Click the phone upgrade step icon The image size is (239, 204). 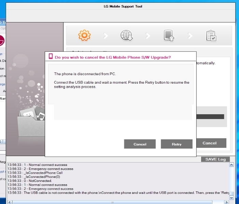click(x=169, y=35)
